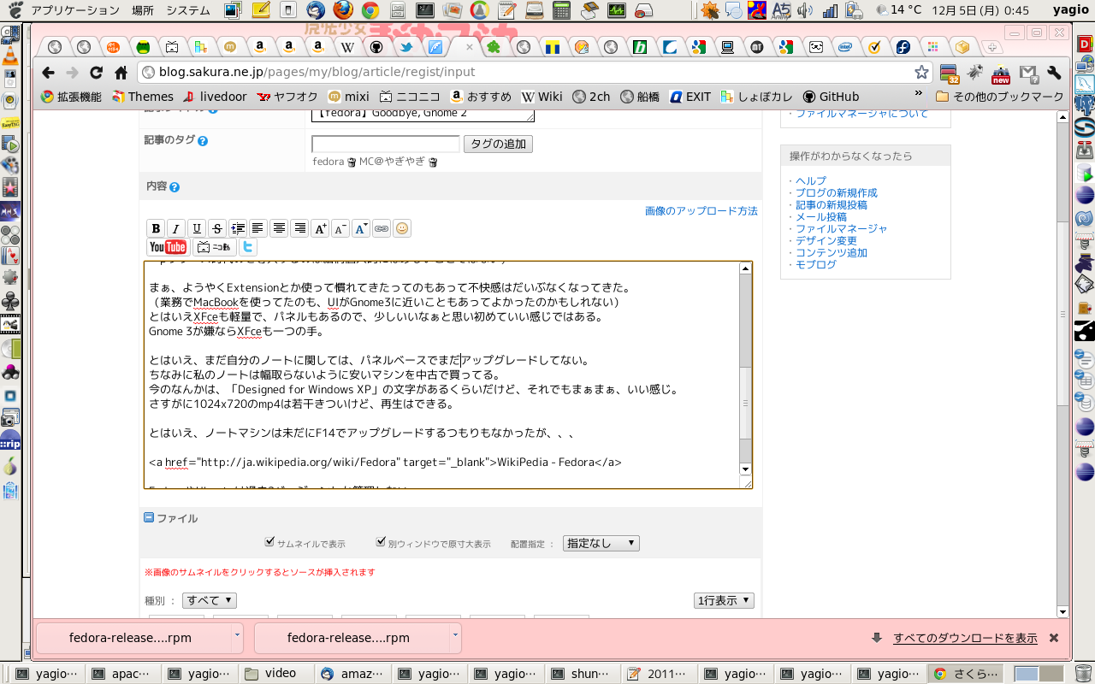Bookmark the page with the star icon
This screenshot has width=1095, height=684.
coord(921,73)
